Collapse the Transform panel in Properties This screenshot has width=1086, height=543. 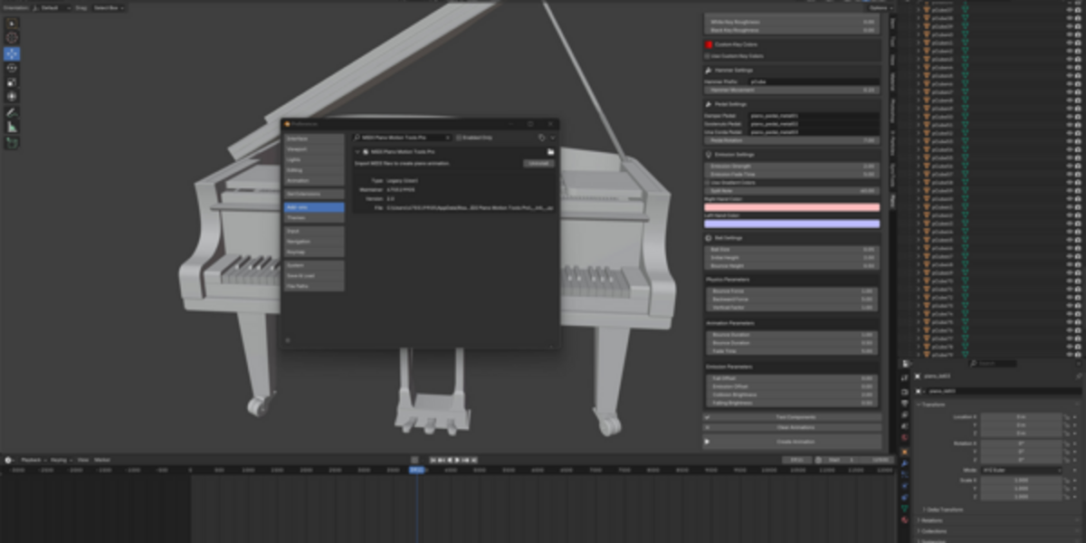coord(932,405)
